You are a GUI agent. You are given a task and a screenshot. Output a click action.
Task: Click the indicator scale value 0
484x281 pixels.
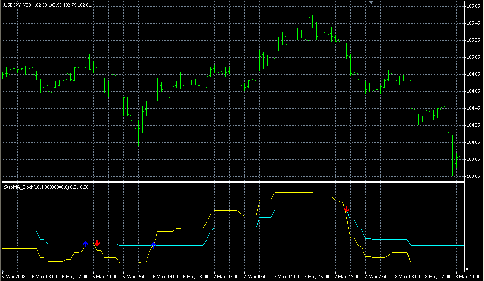(467, 269)
